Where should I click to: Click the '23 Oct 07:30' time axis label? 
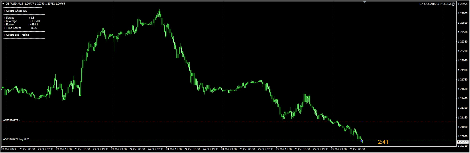(46, 149)
